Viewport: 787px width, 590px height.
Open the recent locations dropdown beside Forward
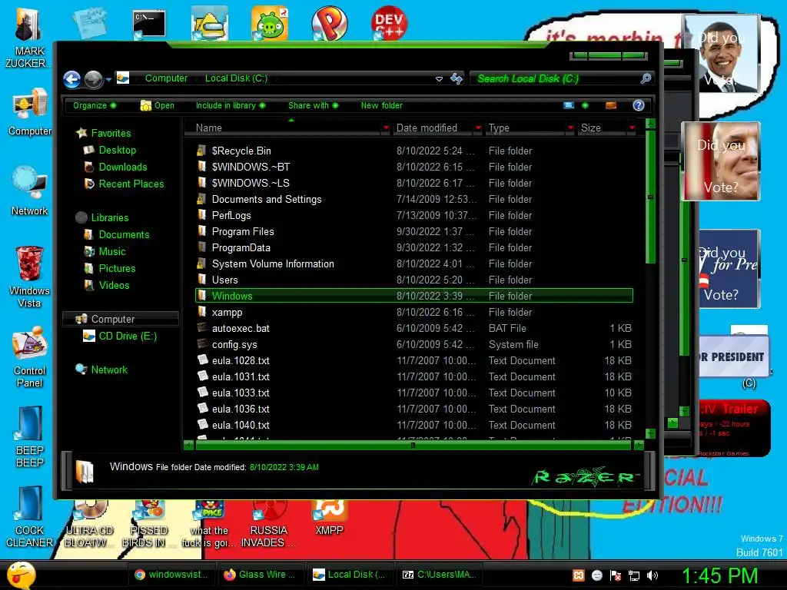pos(108,79)
